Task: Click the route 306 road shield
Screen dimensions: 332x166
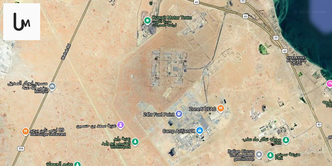Action: [21, 148]
